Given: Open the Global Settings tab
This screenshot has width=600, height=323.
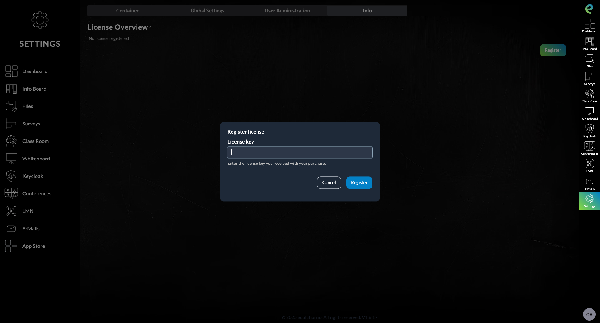Looking at the screenshot, I should coord(207,11).
